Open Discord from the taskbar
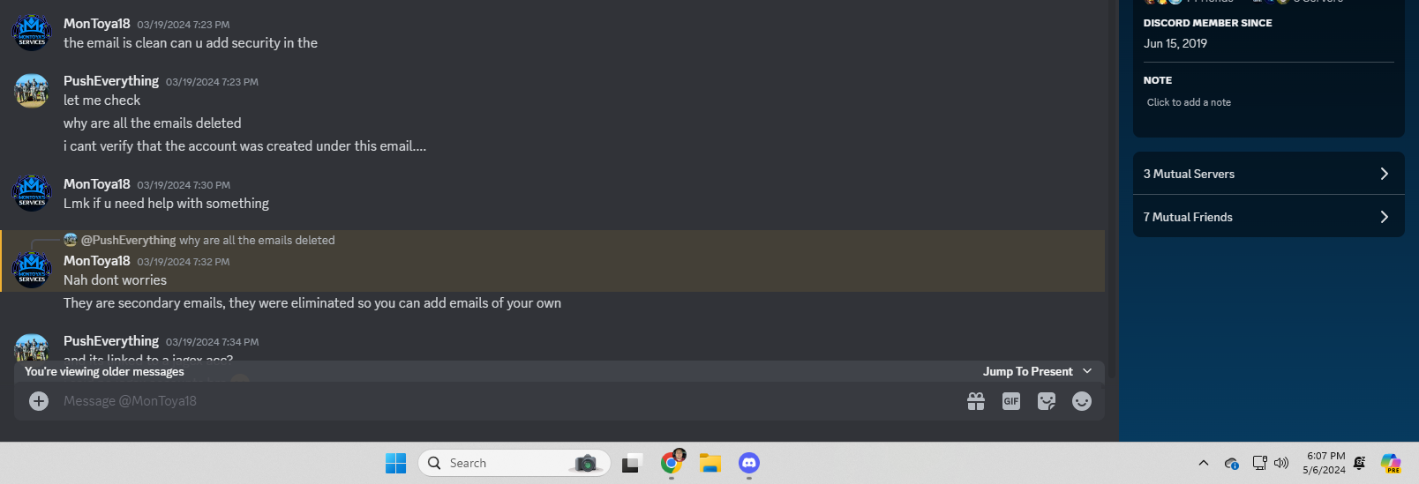Screen dimensions: 1419x484 pyautogui.click(x=749, y=463)
